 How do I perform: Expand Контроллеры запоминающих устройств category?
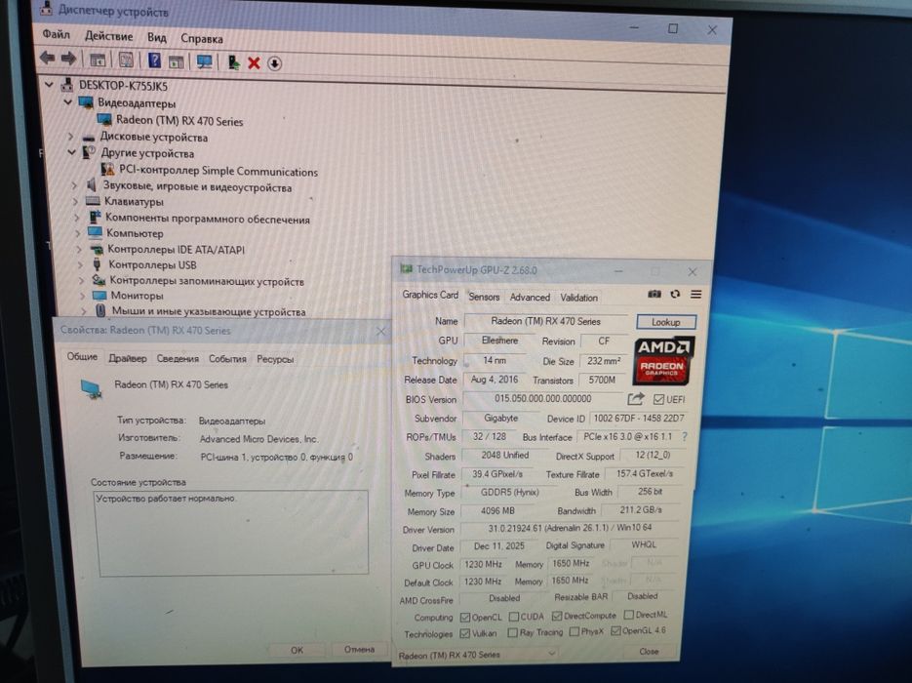point(81,280)
